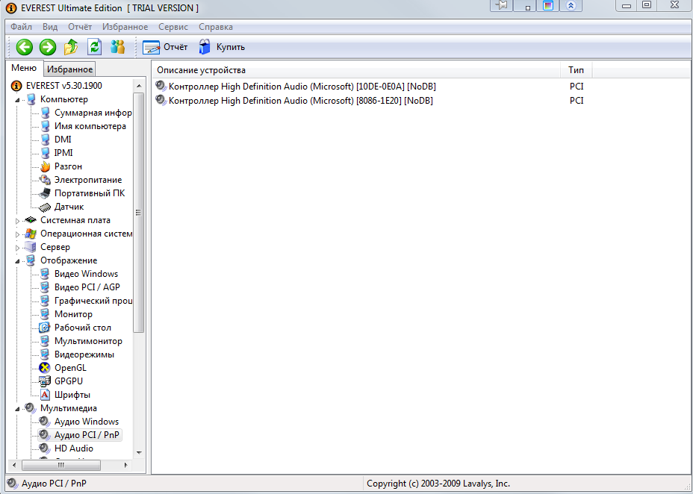This screenshot has width=693, height=494.
Task: Switch to the Меню tab
Action: click(x=24, y=68)
